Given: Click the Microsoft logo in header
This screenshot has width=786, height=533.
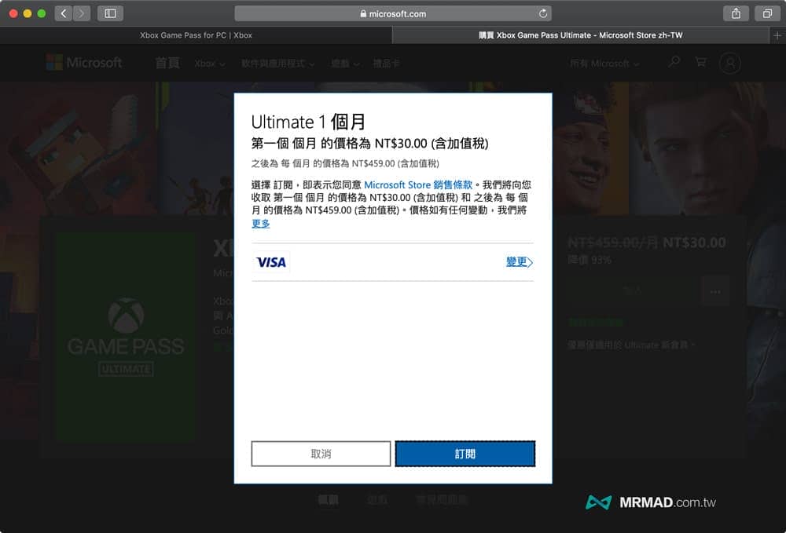Looking at the screenshot, I should coord(84,63).
